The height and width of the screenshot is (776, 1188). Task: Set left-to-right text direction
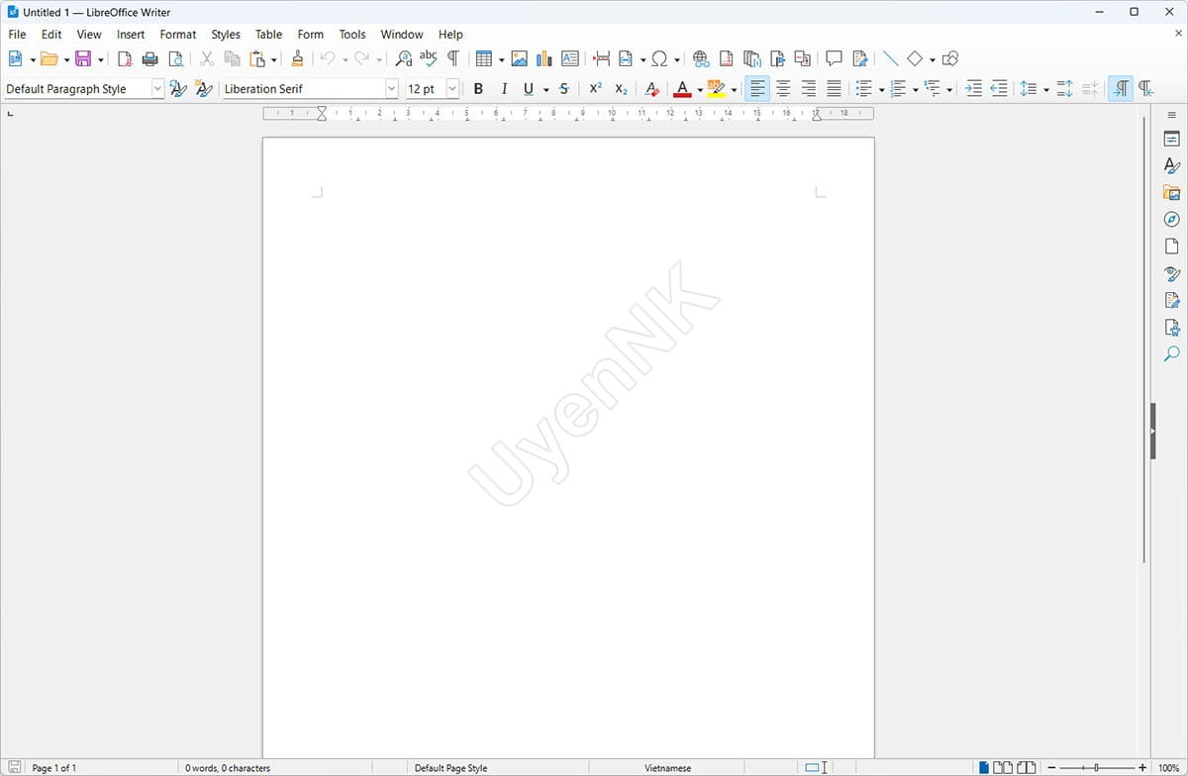point(1121,89)
